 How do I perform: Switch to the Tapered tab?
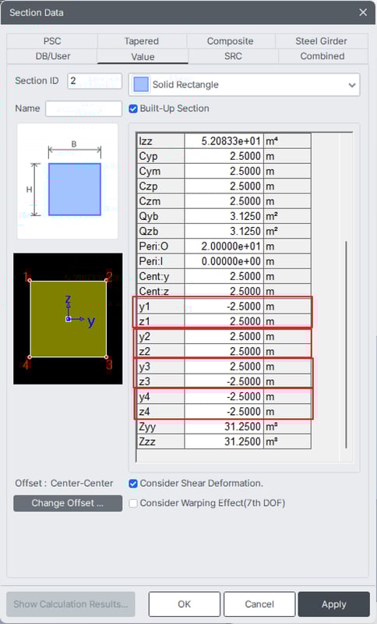point(142,41)
